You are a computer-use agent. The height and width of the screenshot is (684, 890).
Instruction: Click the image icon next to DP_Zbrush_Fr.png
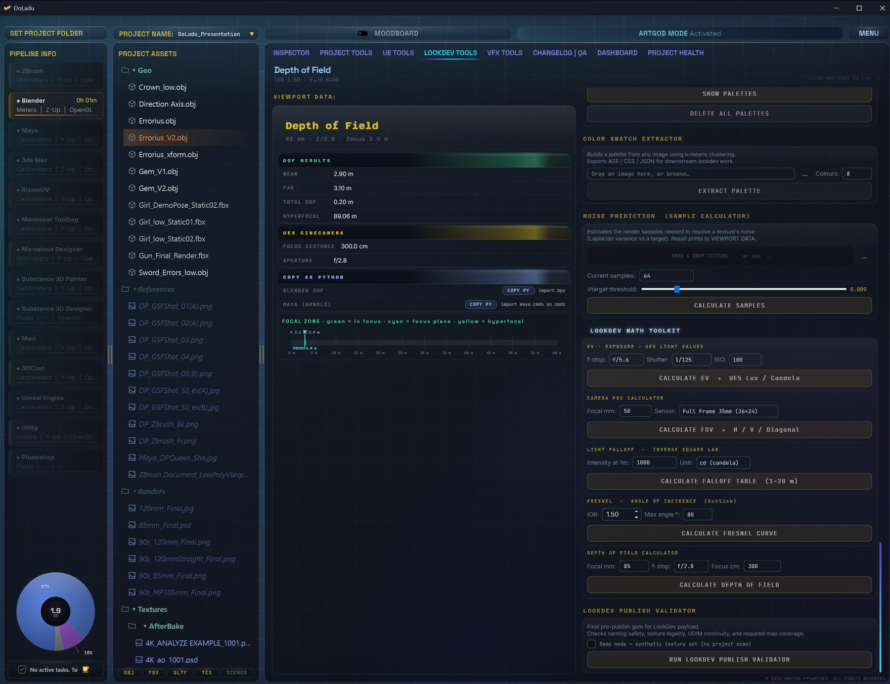click(132, 441)
